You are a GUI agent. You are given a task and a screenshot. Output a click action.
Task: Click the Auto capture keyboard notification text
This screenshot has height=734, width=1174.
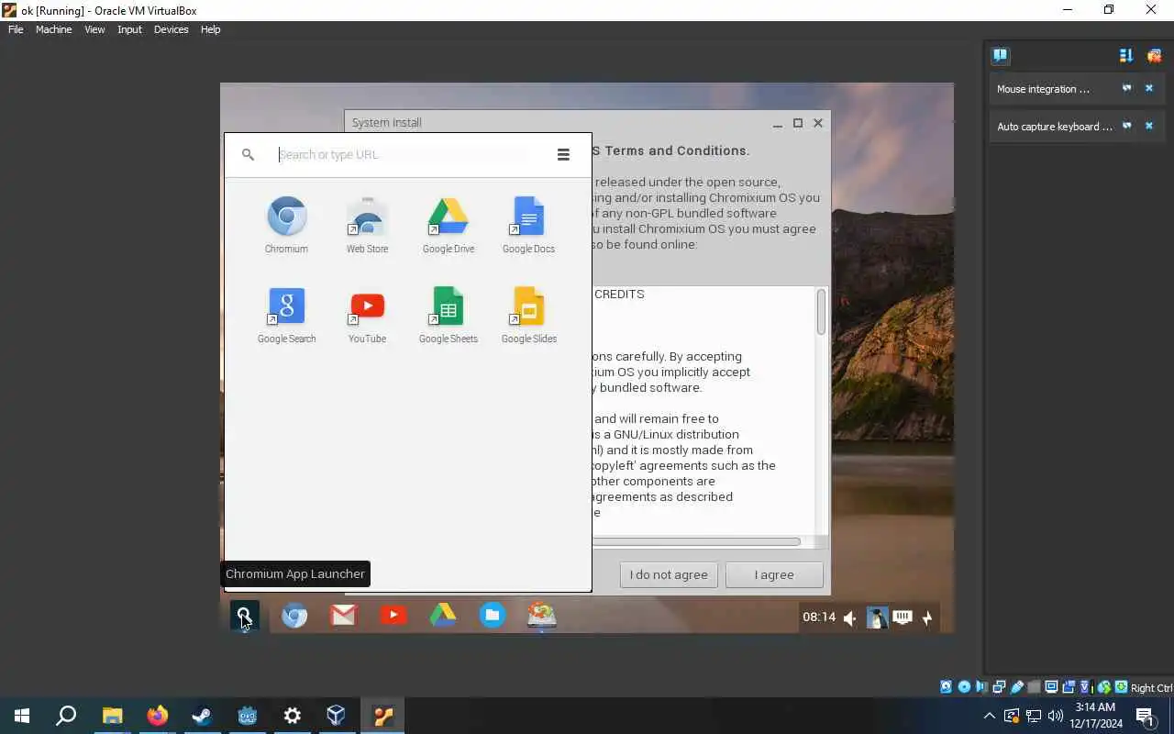tap(1055, 127)
